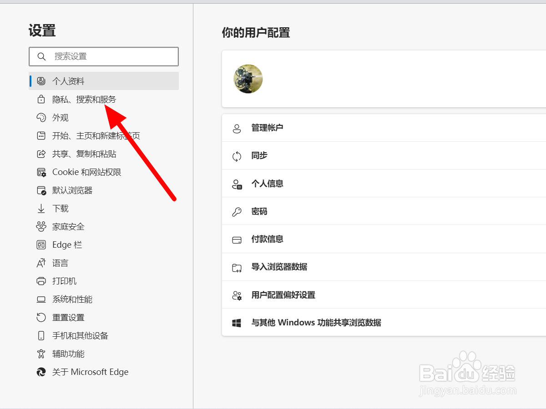This screenshot has width=546, height=409.
Task: Click the share icon beside 共享、复制和粘贴
Action: pos(41,154)
